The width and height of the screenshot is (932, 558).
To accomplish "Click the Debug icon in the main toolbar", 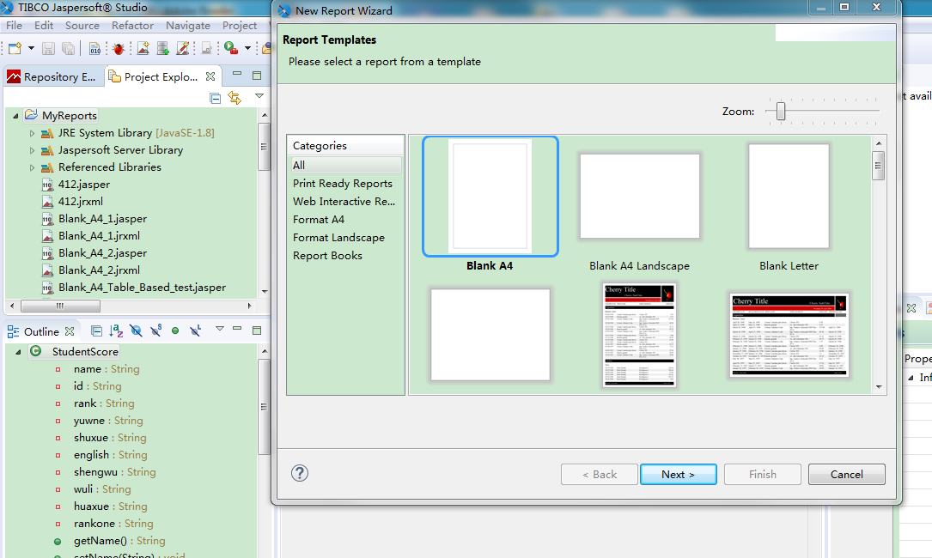I will 119,49.
